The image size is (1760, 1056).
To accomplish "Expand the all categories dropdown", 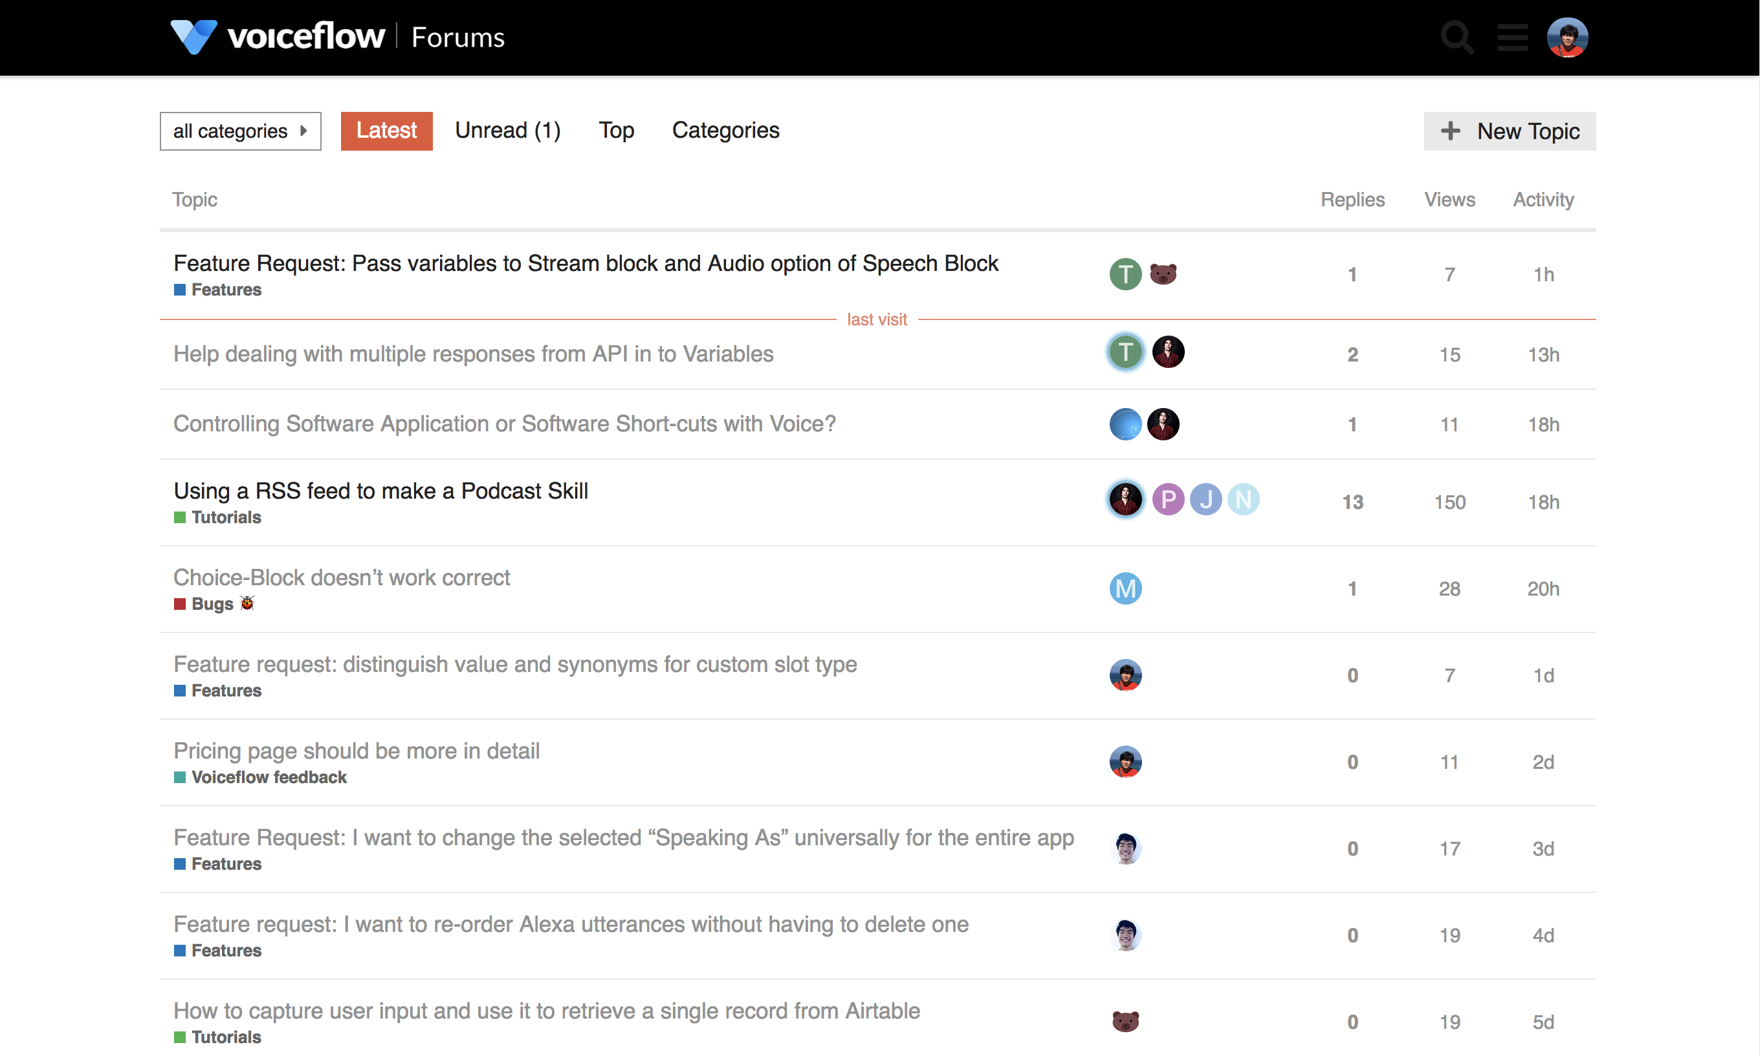I will pos(240,131).
